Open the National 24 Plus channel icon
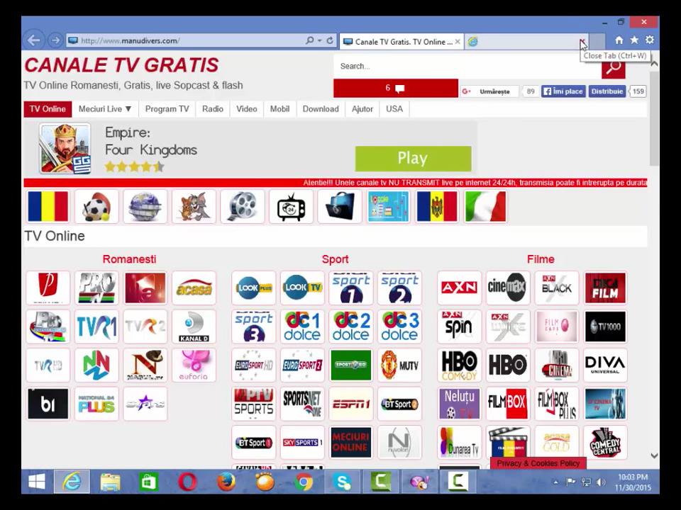 click(96, 404)
